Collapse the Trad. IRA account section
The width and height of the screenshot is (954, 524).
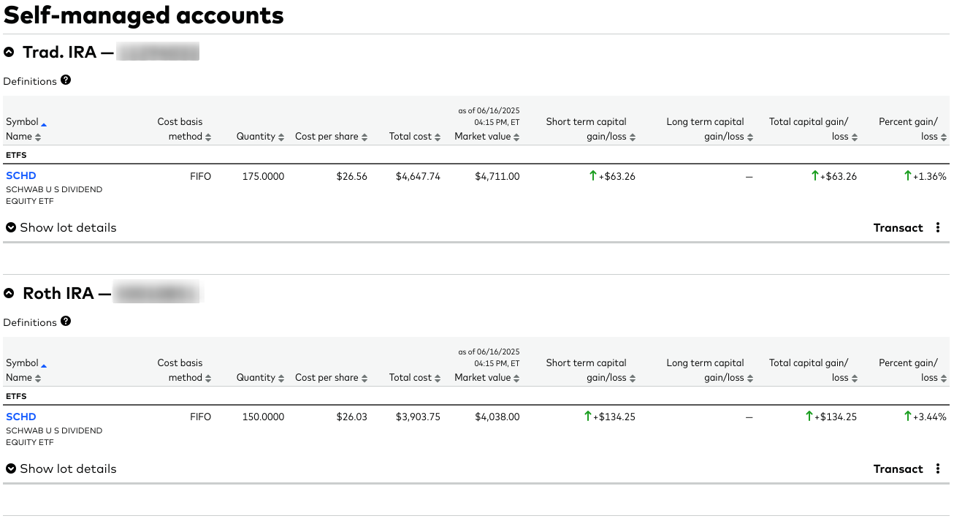pyautogui.click(x=9, y=52)
